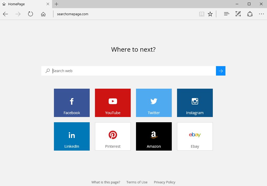Select the HomePage tab
The height and width of the screenshot is (186, 267).
pos(26,4)
